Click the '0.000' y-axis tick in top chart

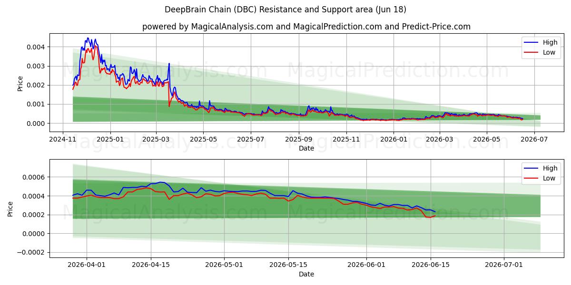(36, 123)
